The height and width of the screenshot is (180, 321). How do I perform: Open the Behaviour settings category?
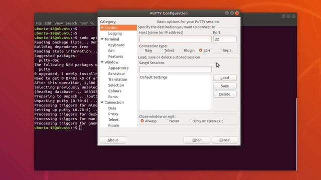(116, 73)
